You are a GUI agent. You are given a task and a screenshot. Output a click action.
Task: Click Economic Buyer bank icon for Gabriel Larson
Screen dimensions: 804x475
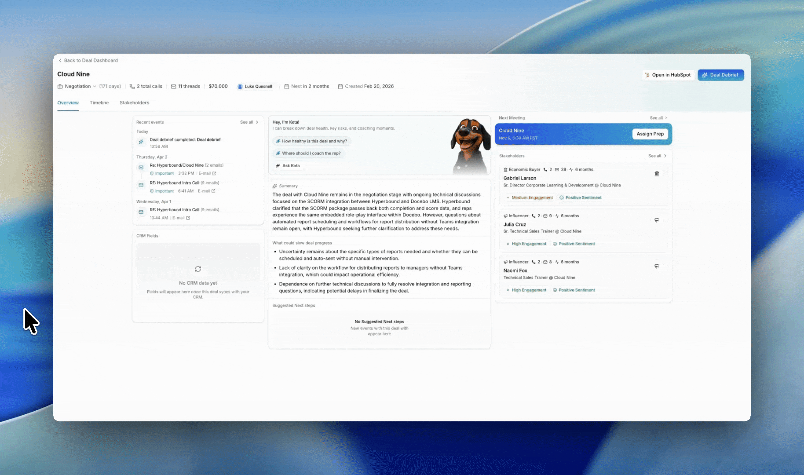657,174
